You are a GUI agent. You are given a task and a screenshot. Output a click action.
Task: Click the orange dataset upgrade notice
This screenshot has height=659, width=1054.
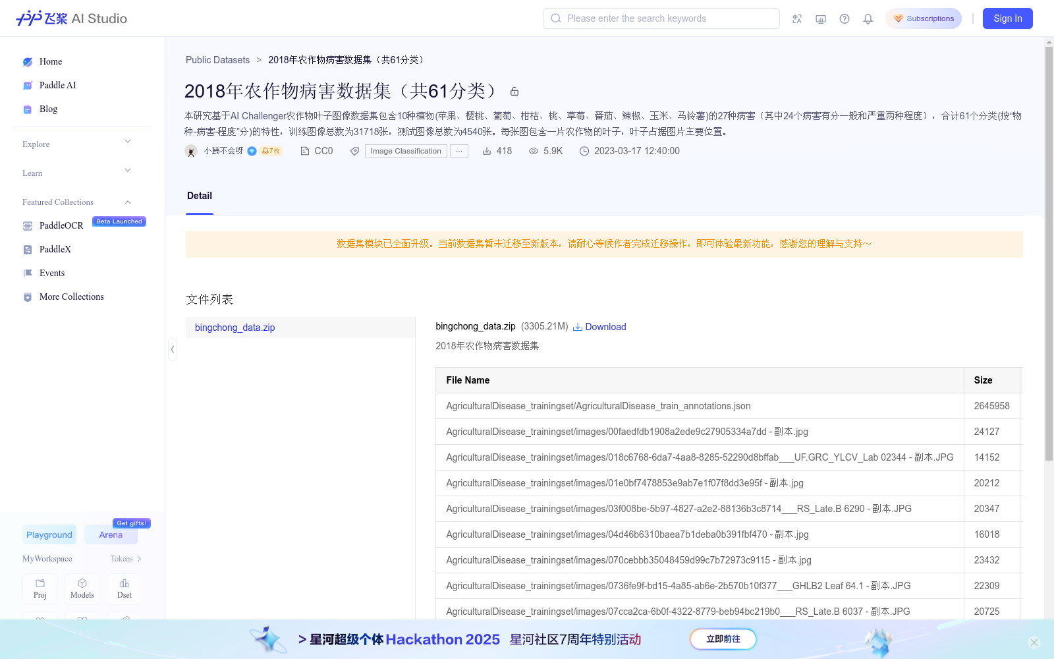tap(604, 244)
